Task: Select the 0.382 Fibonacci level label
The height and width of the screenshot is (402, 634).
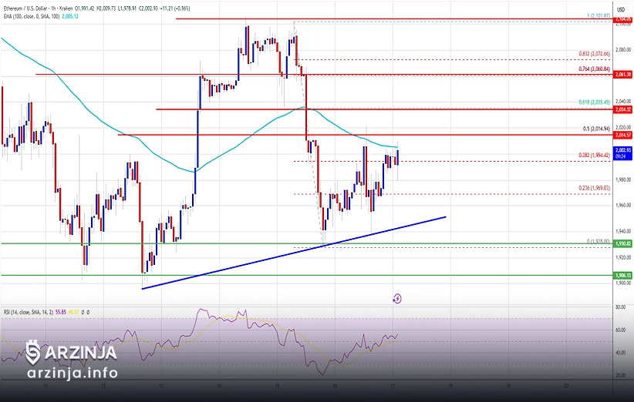Action: (594, 155)
